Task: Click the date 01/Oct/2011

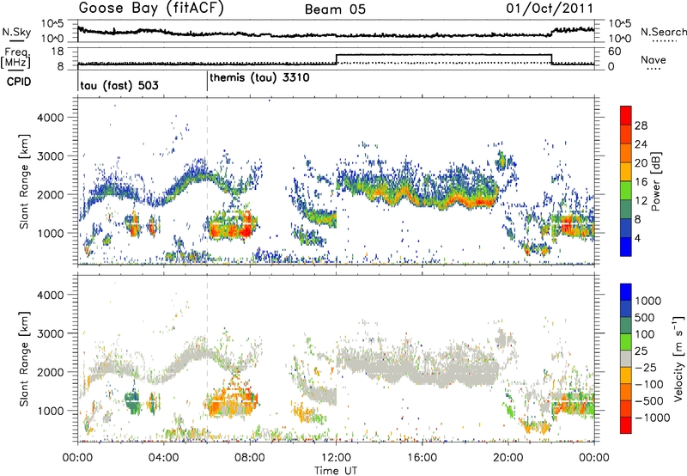Action: tap(550, 9)
